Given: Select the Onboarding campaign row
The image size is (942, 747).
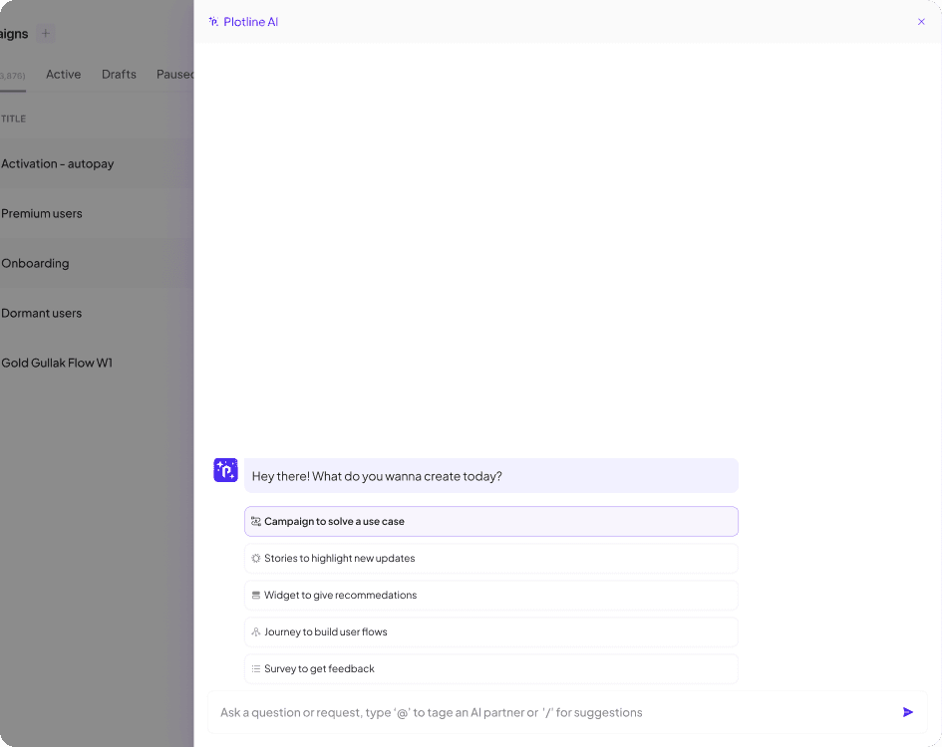Looking at the screenshot, I should pyautogui.click(x=97, y=264).
